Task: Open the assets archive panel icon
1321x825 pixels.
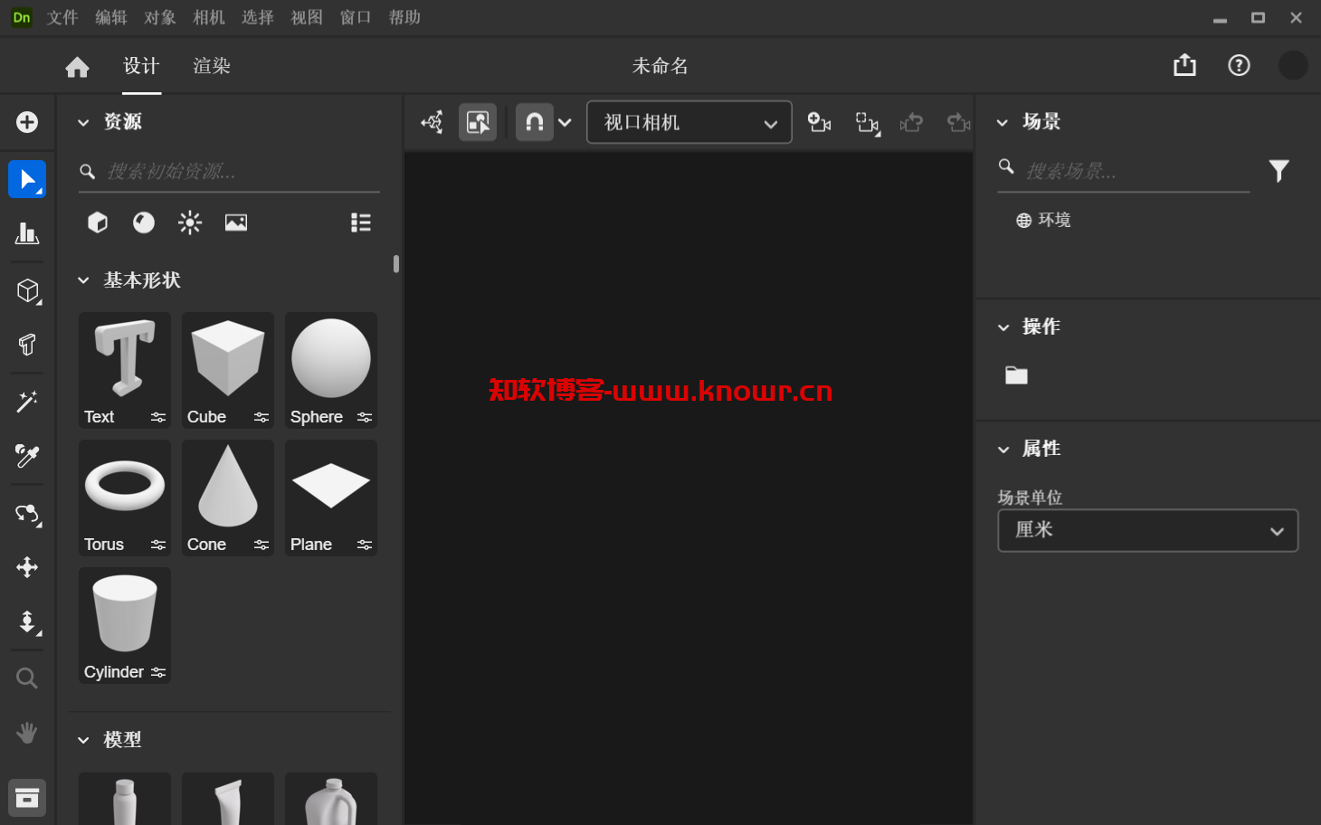Action: [27, 798]
